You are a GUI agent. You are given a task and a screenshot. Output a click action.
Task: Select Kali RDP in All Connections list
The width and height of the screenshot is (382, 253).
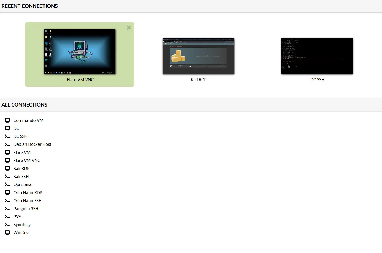tap(21, 169)
